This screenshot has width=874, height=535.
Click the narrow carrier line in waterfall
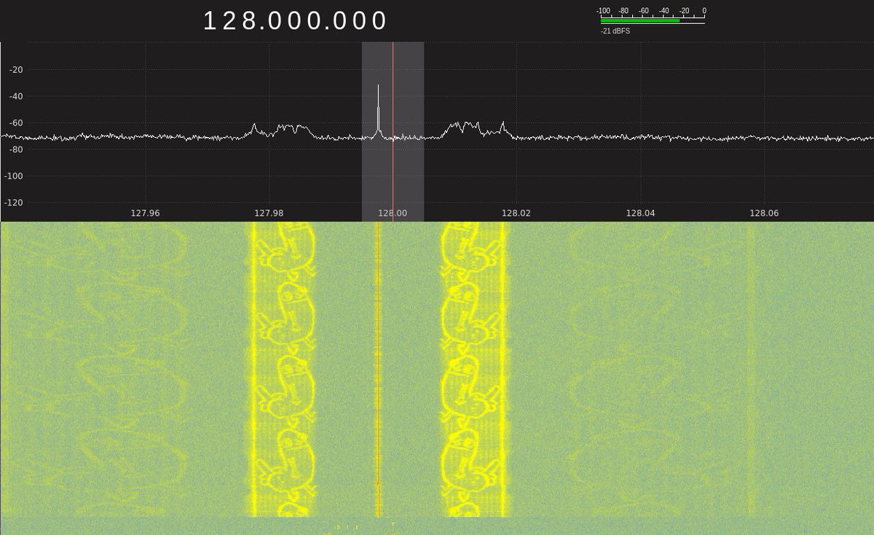coord(378,369)
